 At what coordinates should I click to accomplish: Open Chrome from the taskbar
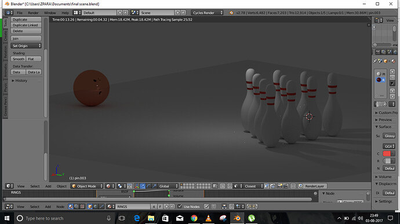pos(194,218)
